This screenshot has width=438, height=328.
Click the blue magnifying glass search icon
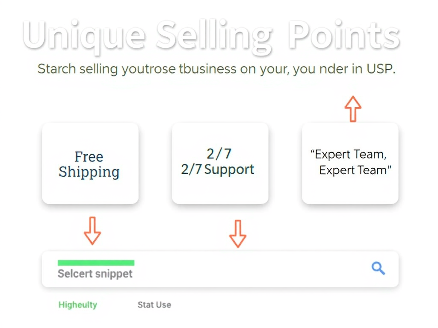(x=378, y=268)
